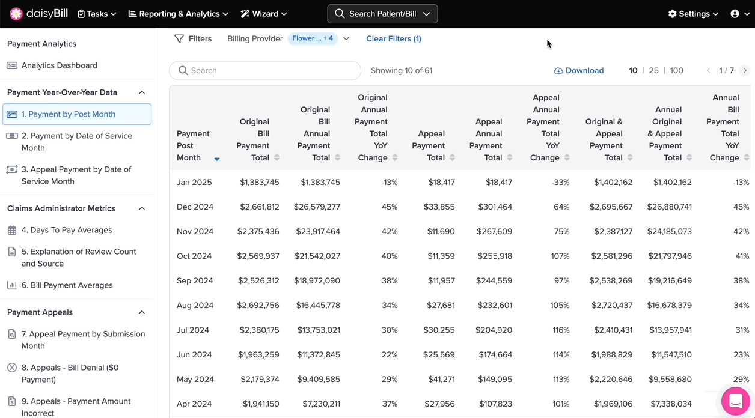Click the Days To Pay Averages icon
This screenshot has height=418, width=755.
pos(12,230)
